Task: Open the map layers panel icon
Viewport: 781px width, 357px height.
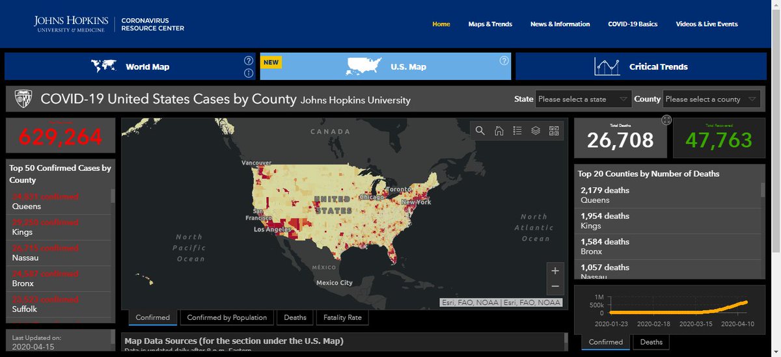Action: tap(536, 131)
